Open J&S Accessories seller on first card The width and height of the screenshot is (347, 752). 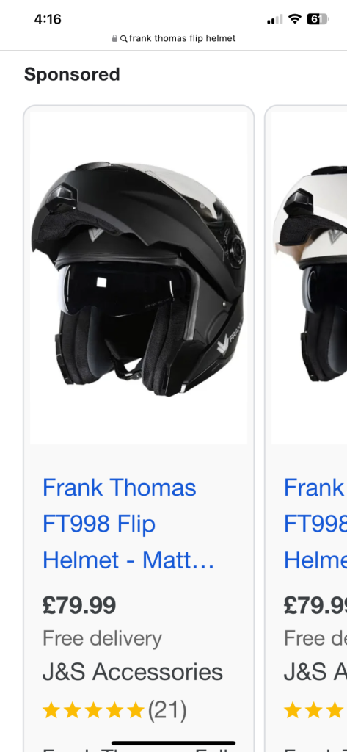point(132,672)
